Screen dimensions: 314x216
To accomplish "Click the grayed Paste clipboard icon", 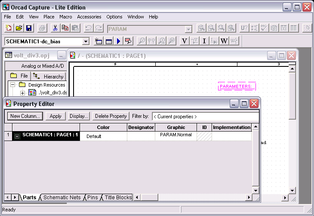I will (75, 28).
